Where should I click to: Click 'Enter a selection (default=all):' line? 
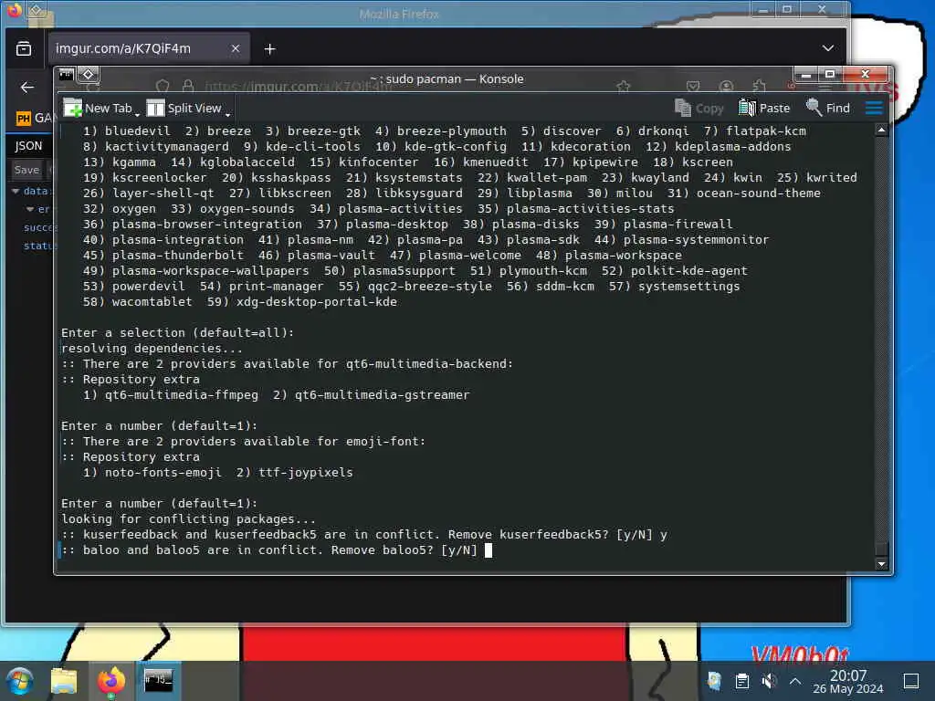click(x=178, y=332)
